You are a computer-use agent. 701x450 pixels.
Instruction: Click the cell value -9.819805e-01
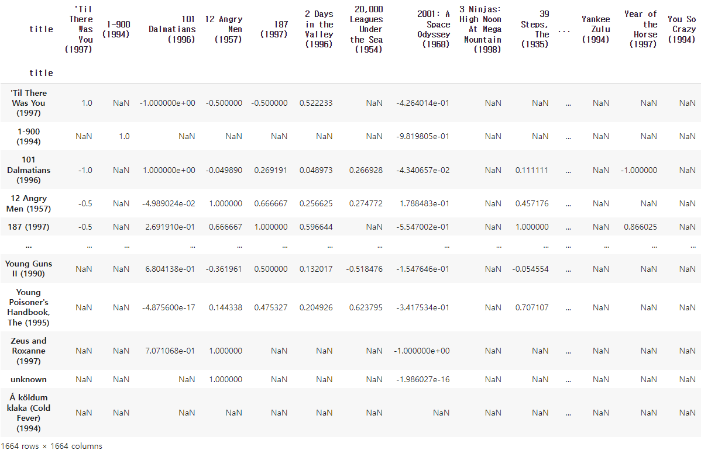tap(423, 137)
